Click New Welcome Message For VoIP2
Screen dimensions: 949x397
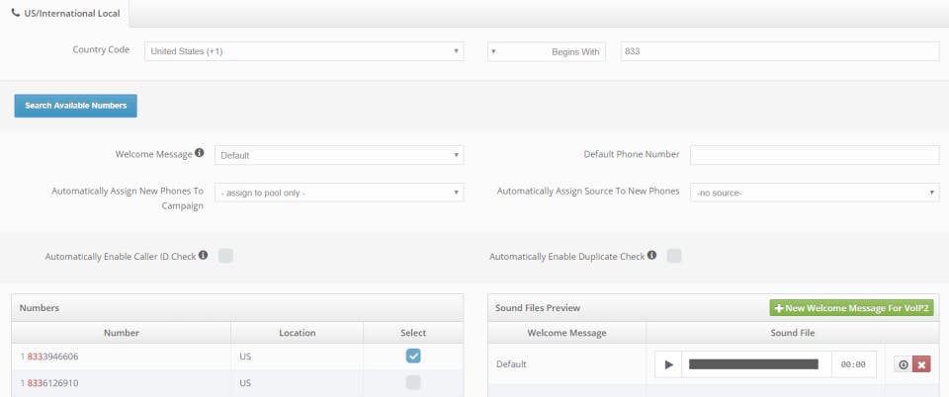click(x=851, y=308)
